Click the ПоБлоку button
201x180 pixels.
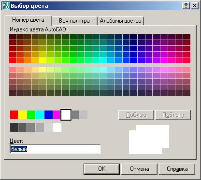pos(173,115)
